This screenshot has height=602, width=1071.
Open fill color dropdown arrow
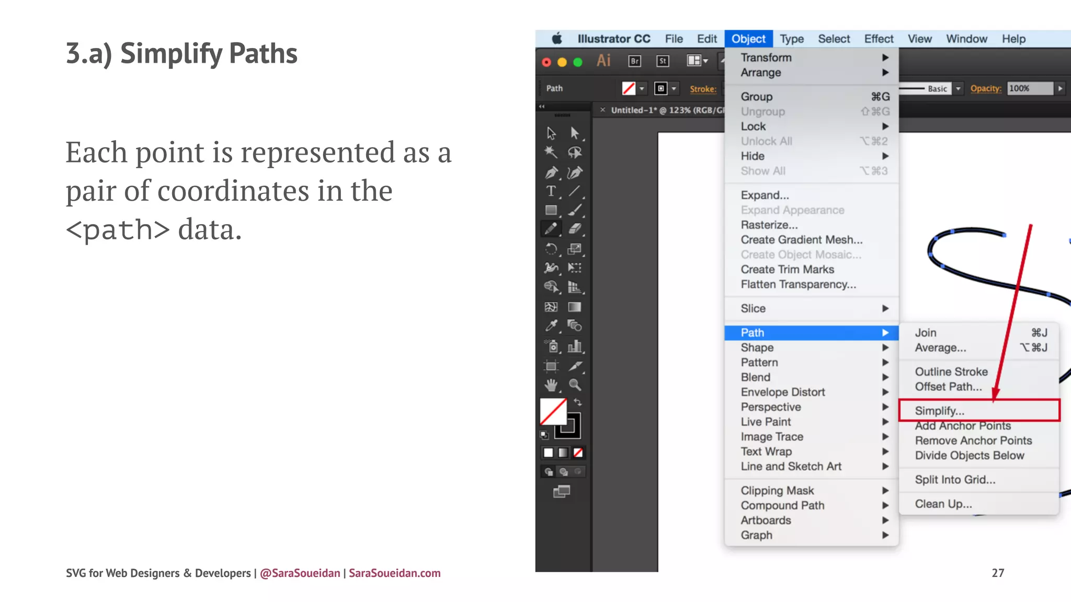pos(642,89)
